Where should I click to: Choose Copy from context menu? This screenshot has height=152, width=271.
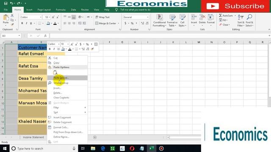pos(67,63)
